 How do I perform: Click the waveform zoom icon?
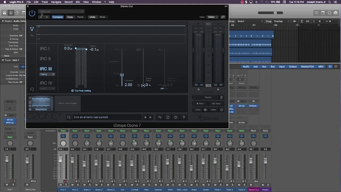[295, 21]
